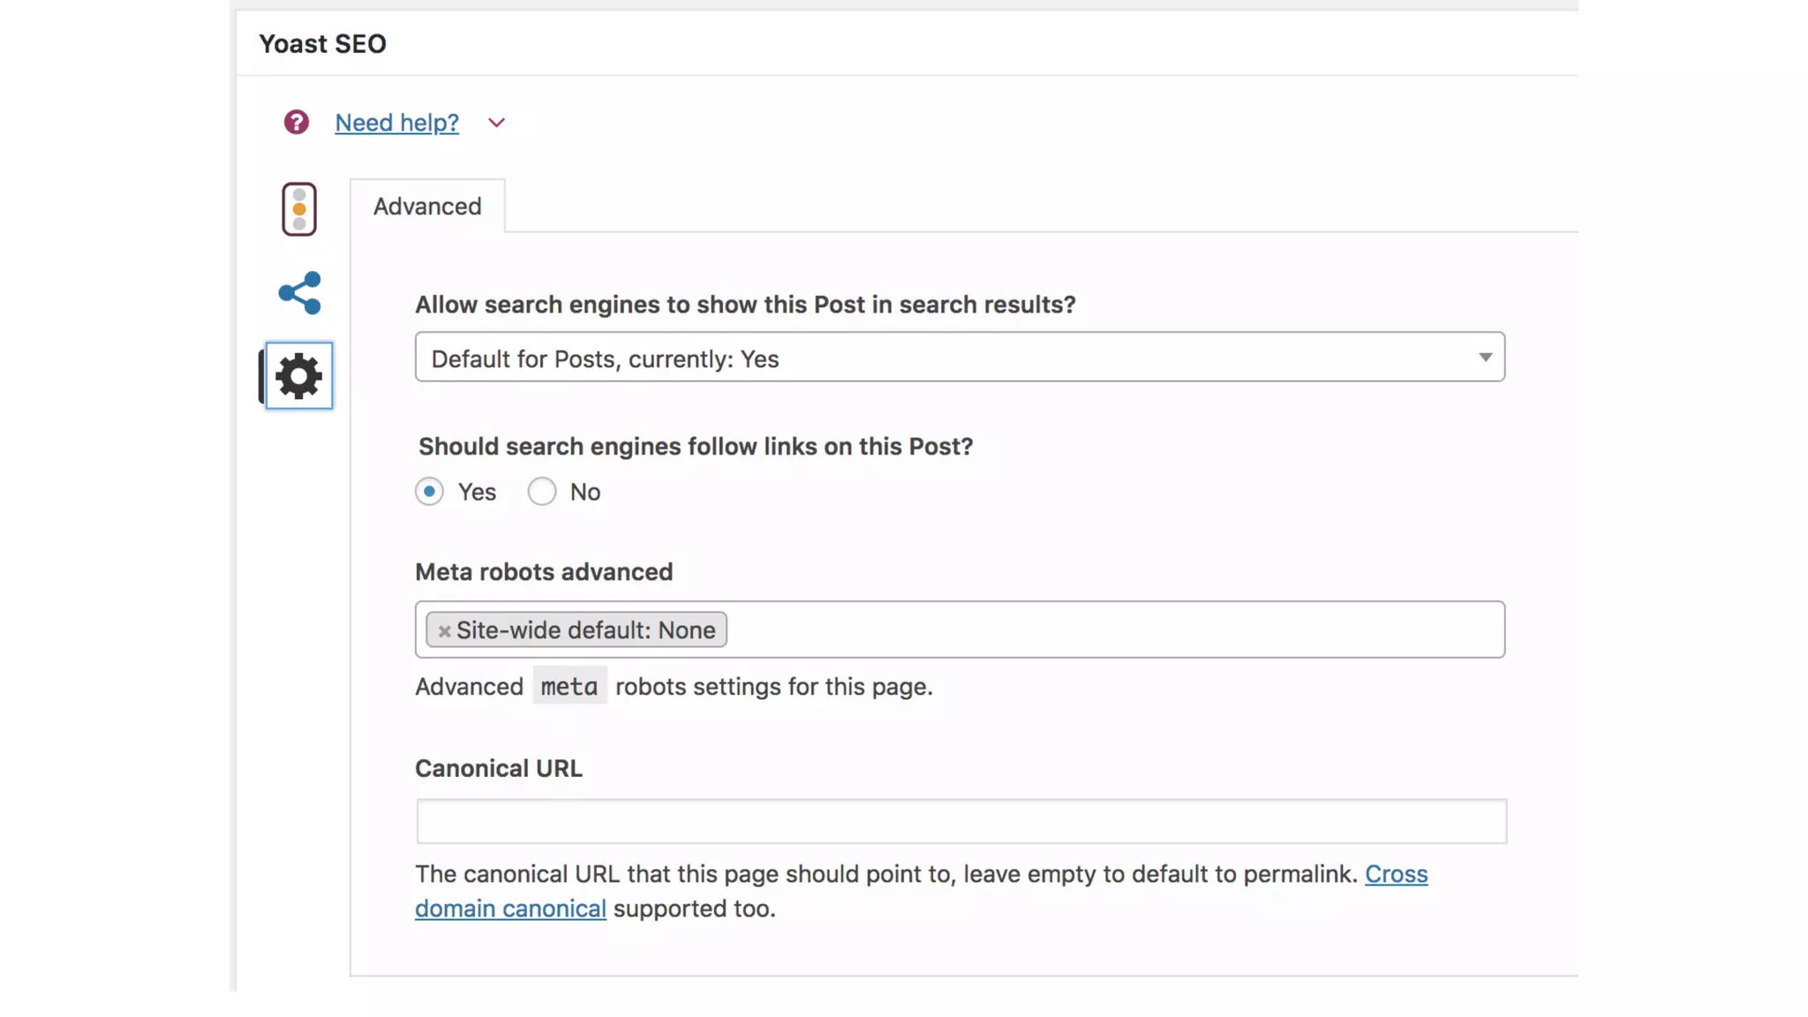Image resolution: width=1808 pixels, height=1017 pixels.
Task: Open the traffic light content optimization section
Action: 299,209
